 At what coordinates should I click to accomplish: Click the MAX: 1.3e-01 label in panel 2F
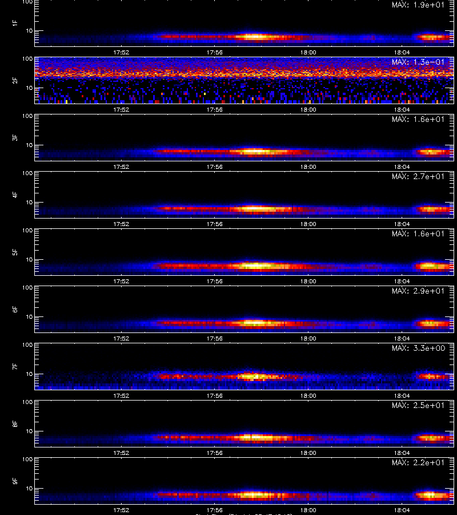click(418, 62)
